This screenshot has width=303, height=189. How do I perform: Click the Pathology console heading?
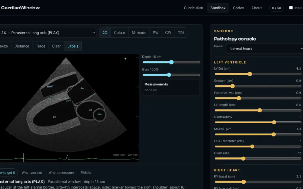click(235, 39)
